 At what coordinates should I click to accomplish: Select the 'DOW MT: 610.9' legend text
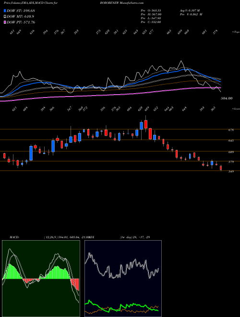(x=20, y=16)
